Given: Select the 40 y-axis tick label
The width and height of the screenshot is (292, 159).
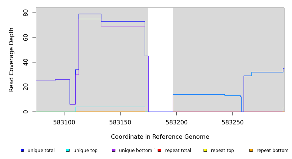Looking at the screenshot, I should coord(25,62).
